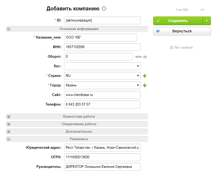Expand the Клиентская работа section
This screenshot has width=215, height=173.
(9, 117)
